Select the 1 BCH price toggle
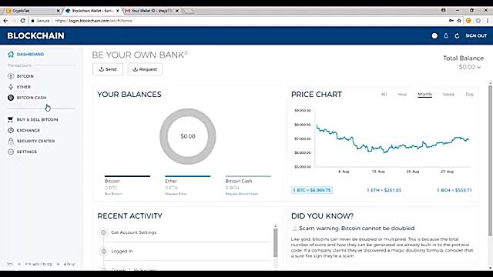Screen dimensions: 493x277 pyautogui.click(x=454, y=190)
